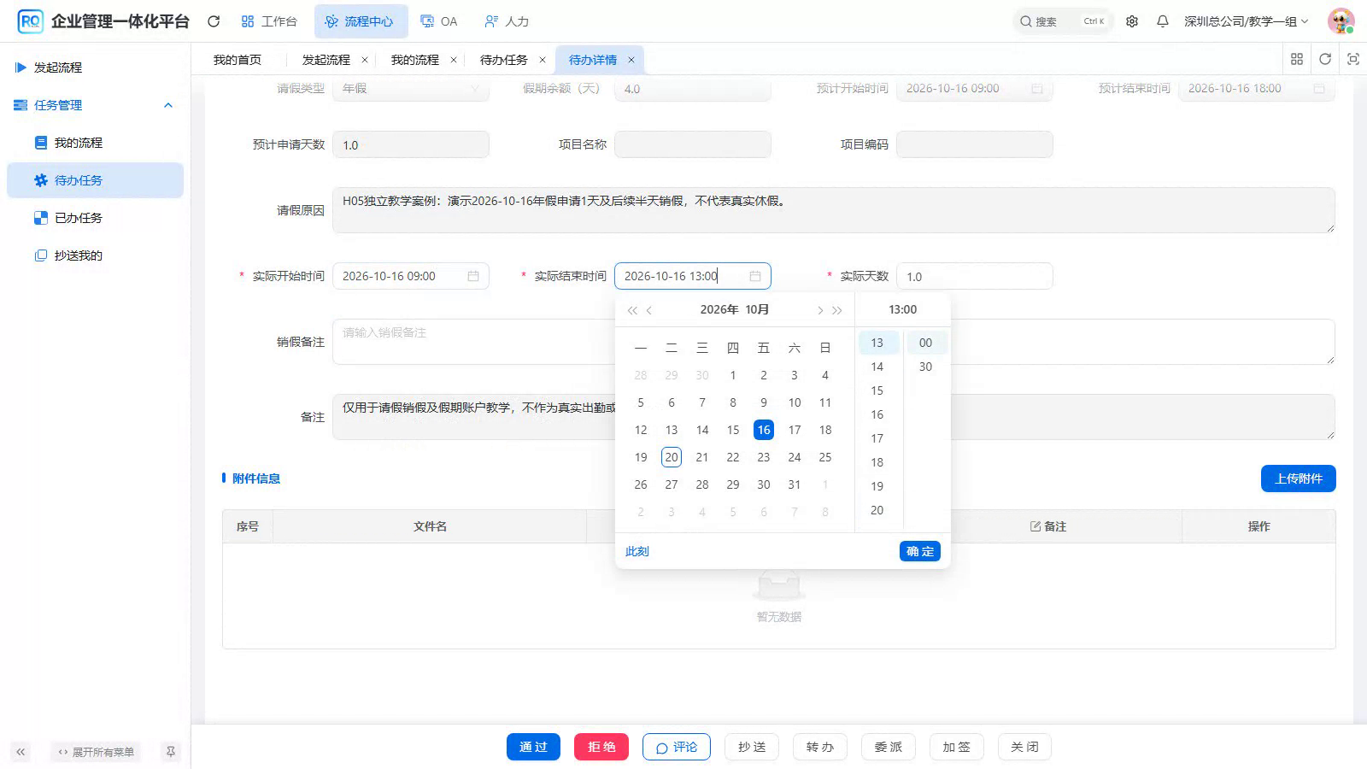Go to previous year in calendar
The image size is (1367, 769).
pos(632,310)
